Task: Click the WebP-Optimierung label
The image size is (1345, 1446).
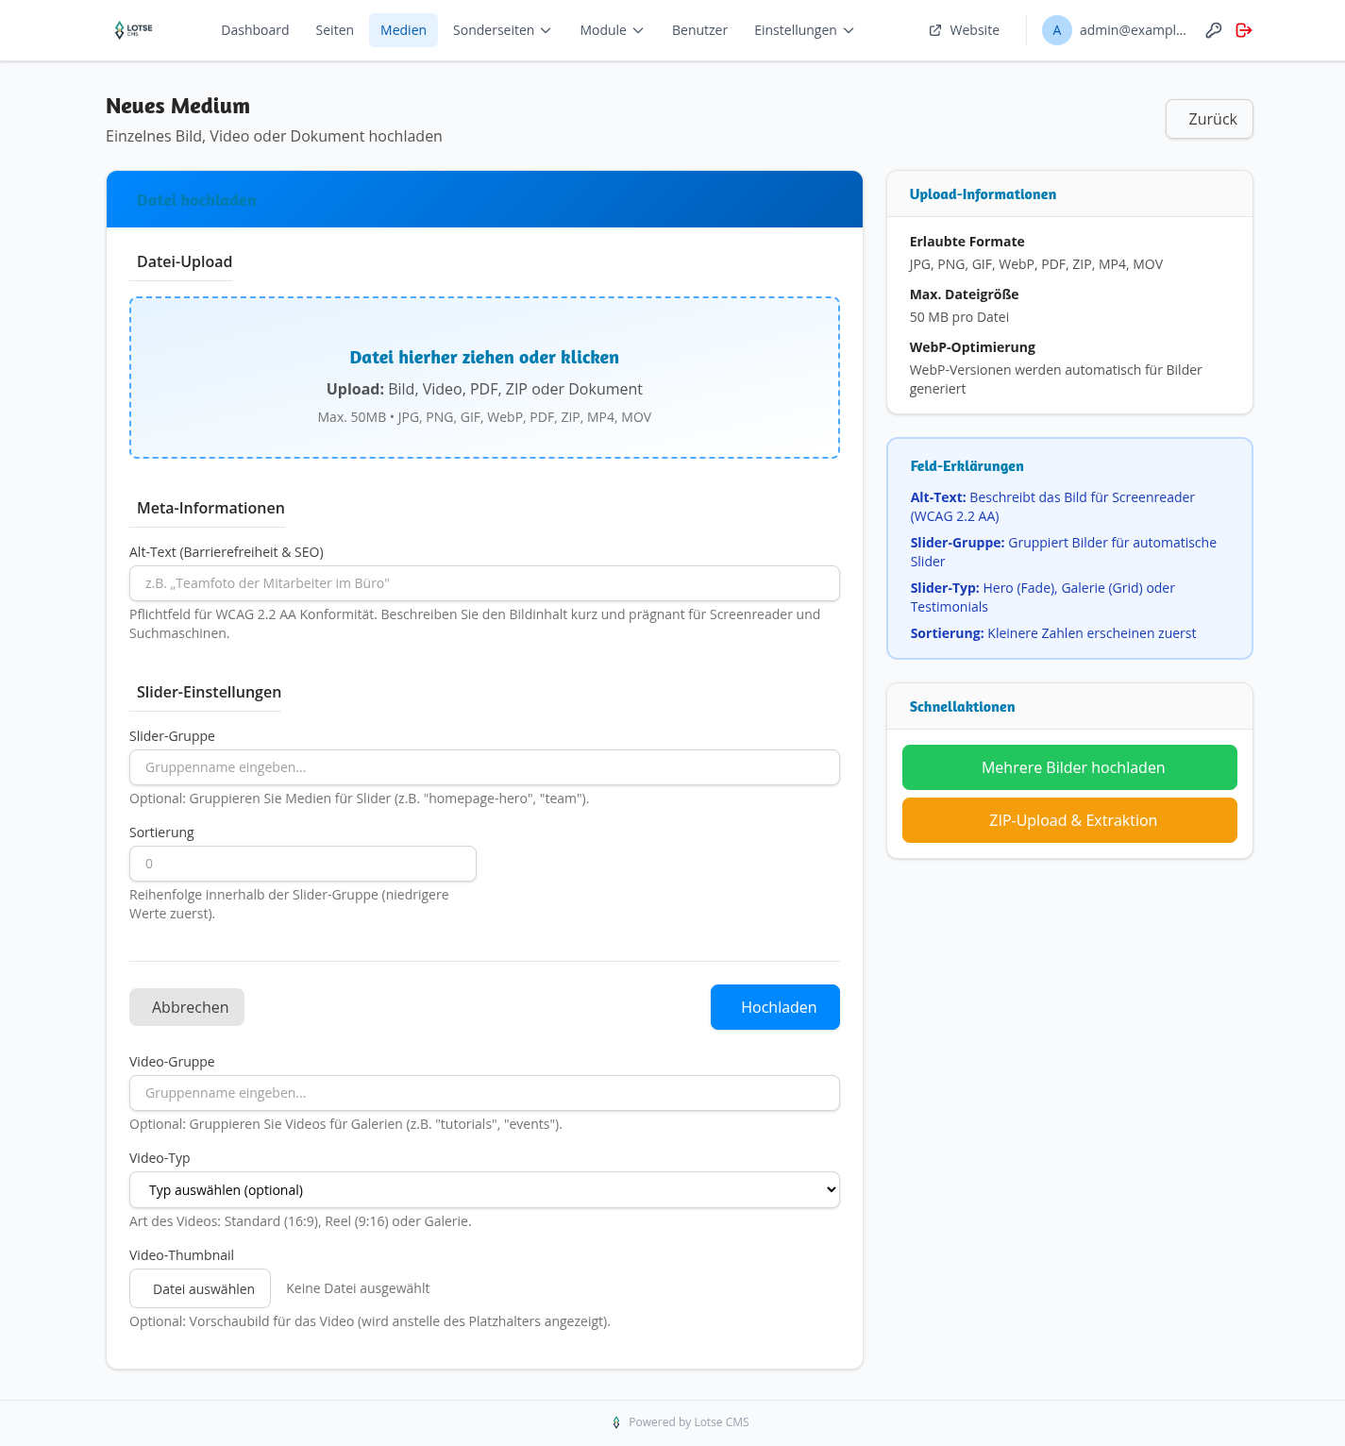Action: tap(972, 347)
